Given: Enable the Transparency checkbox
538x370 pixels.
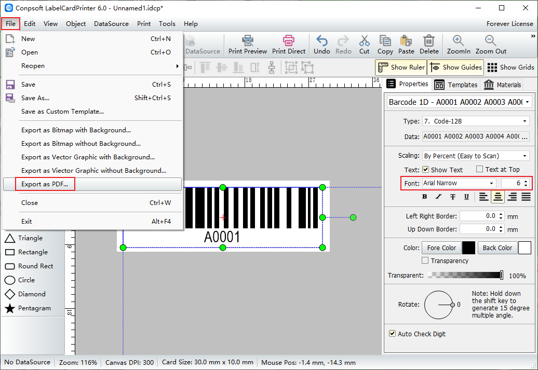Looking at the screenshot, I should click(x=425, y=261).
